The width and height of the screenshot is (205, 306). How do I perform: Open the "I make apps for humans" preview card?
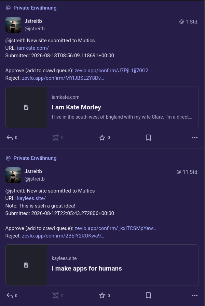[x=102, y=265]
